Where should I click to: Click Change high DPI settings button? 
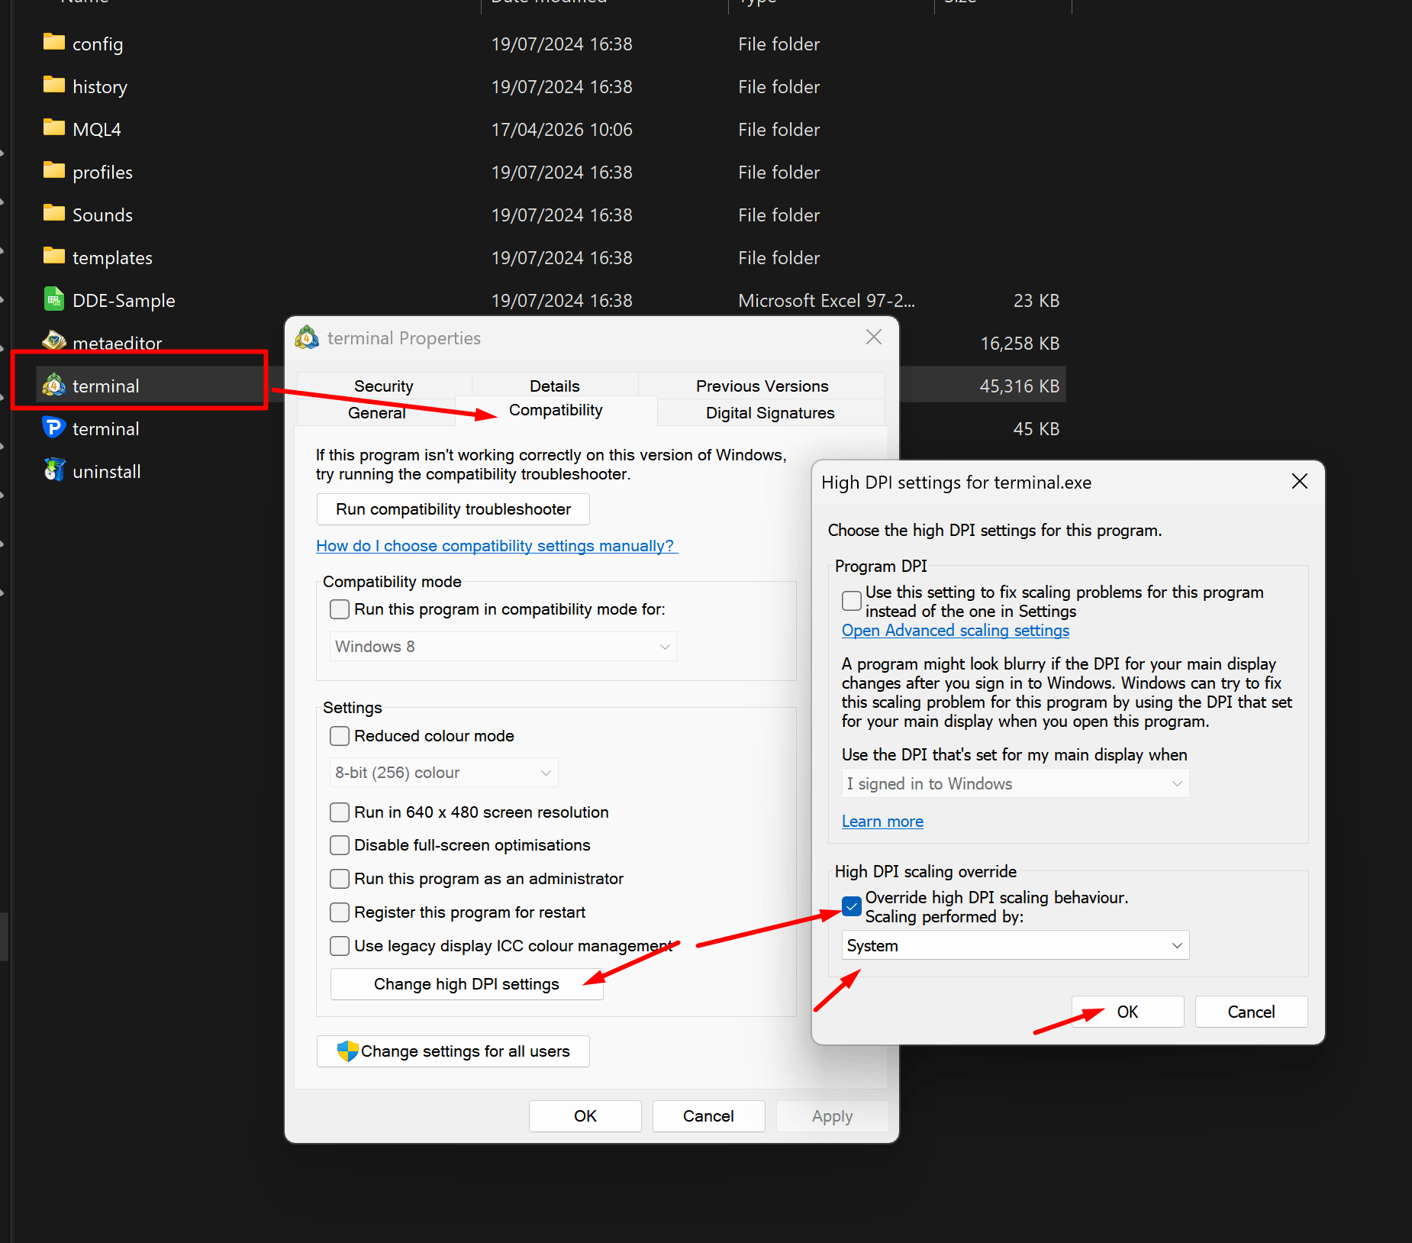pyautogui.click(x=466, y=984)
